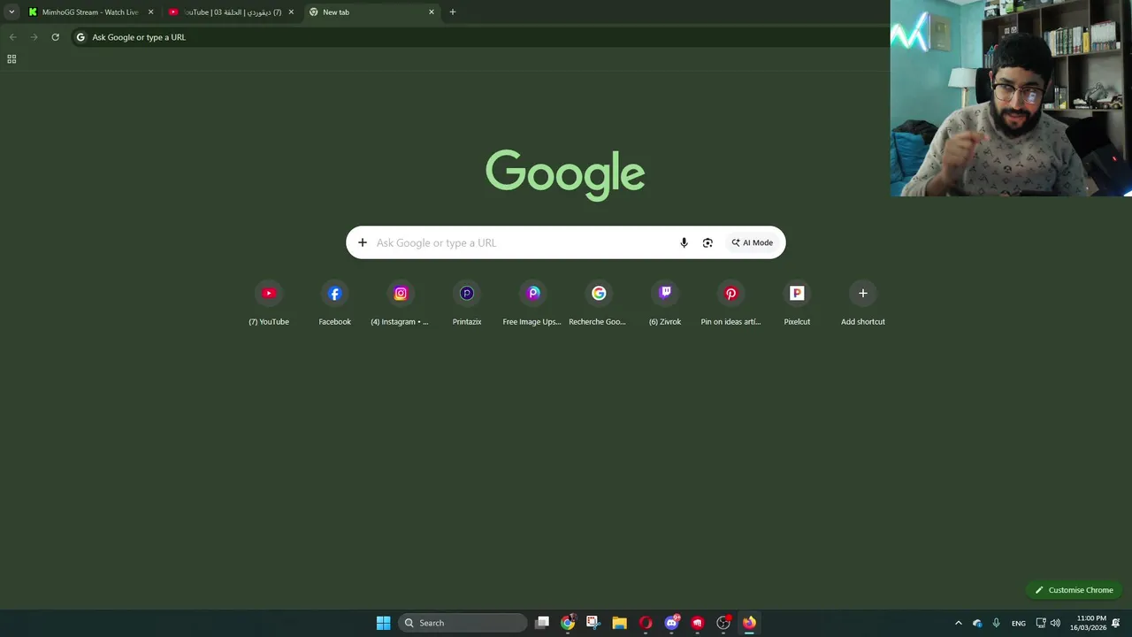Open notifications bell icon
1132x637 pixels.
click(x=1116, y=623)
